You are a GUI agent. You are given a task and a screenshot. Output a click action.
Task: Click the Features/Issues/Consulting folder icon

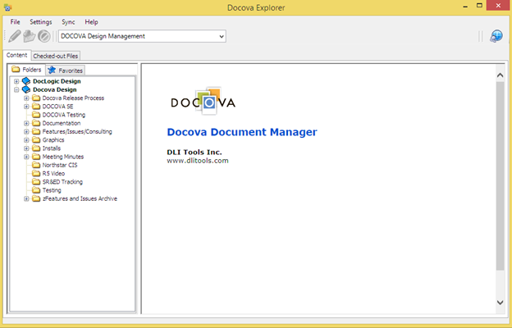(36, 131)
